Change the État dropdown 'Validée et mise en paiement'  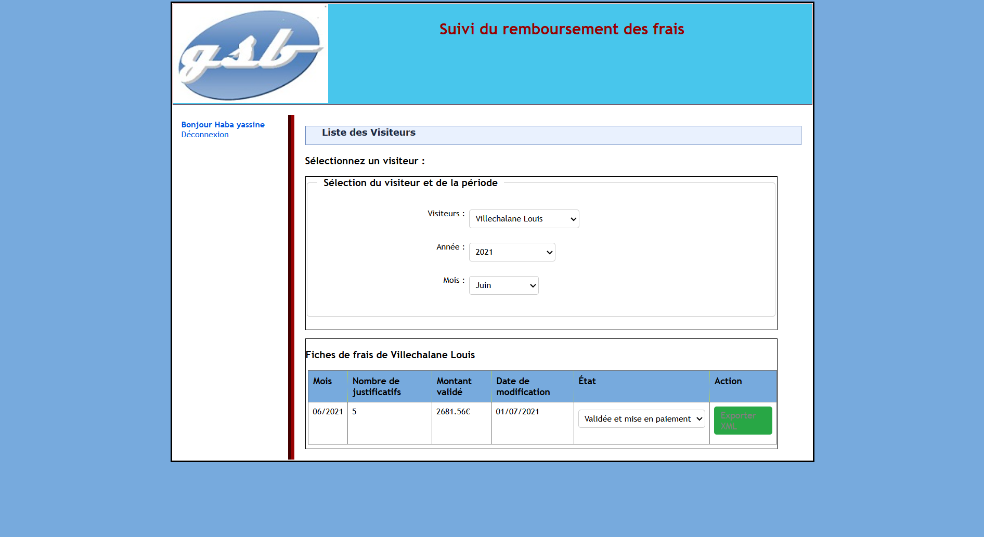click(x=641, y=419)
